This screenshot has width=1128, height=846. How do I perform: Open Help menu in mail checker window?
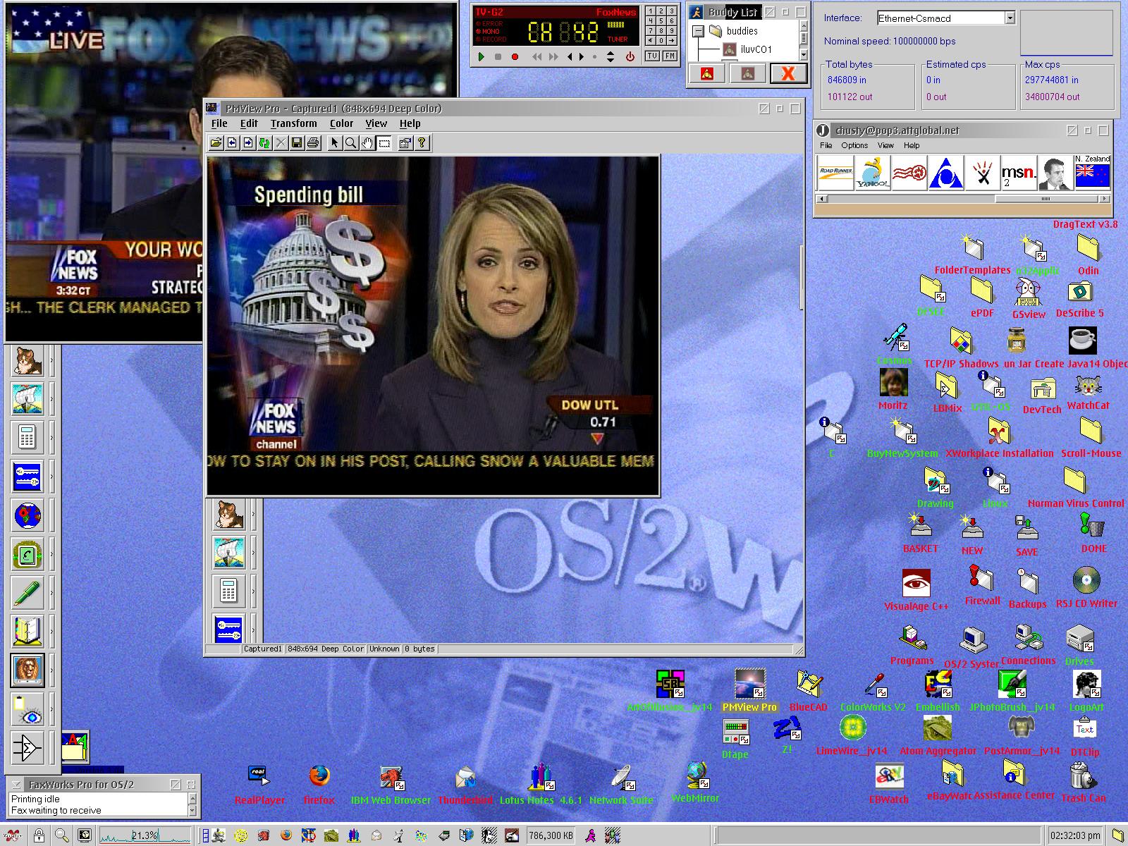click(x=912, y=145)
